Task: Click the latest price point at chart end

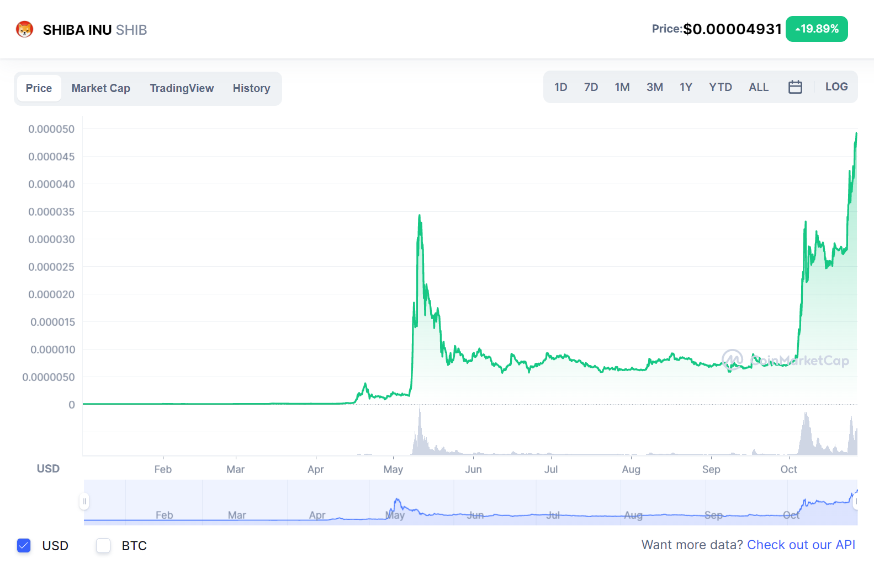Action: pyautogui.click(x=856, y=133)
